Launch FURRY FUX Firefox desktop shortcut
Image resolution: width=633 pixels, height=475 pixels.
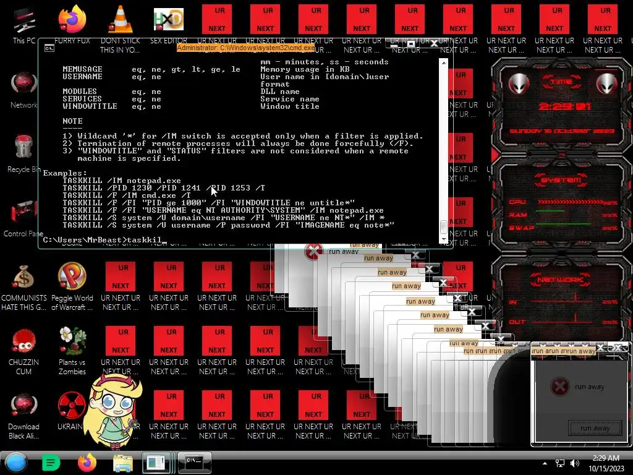point(72,24)
